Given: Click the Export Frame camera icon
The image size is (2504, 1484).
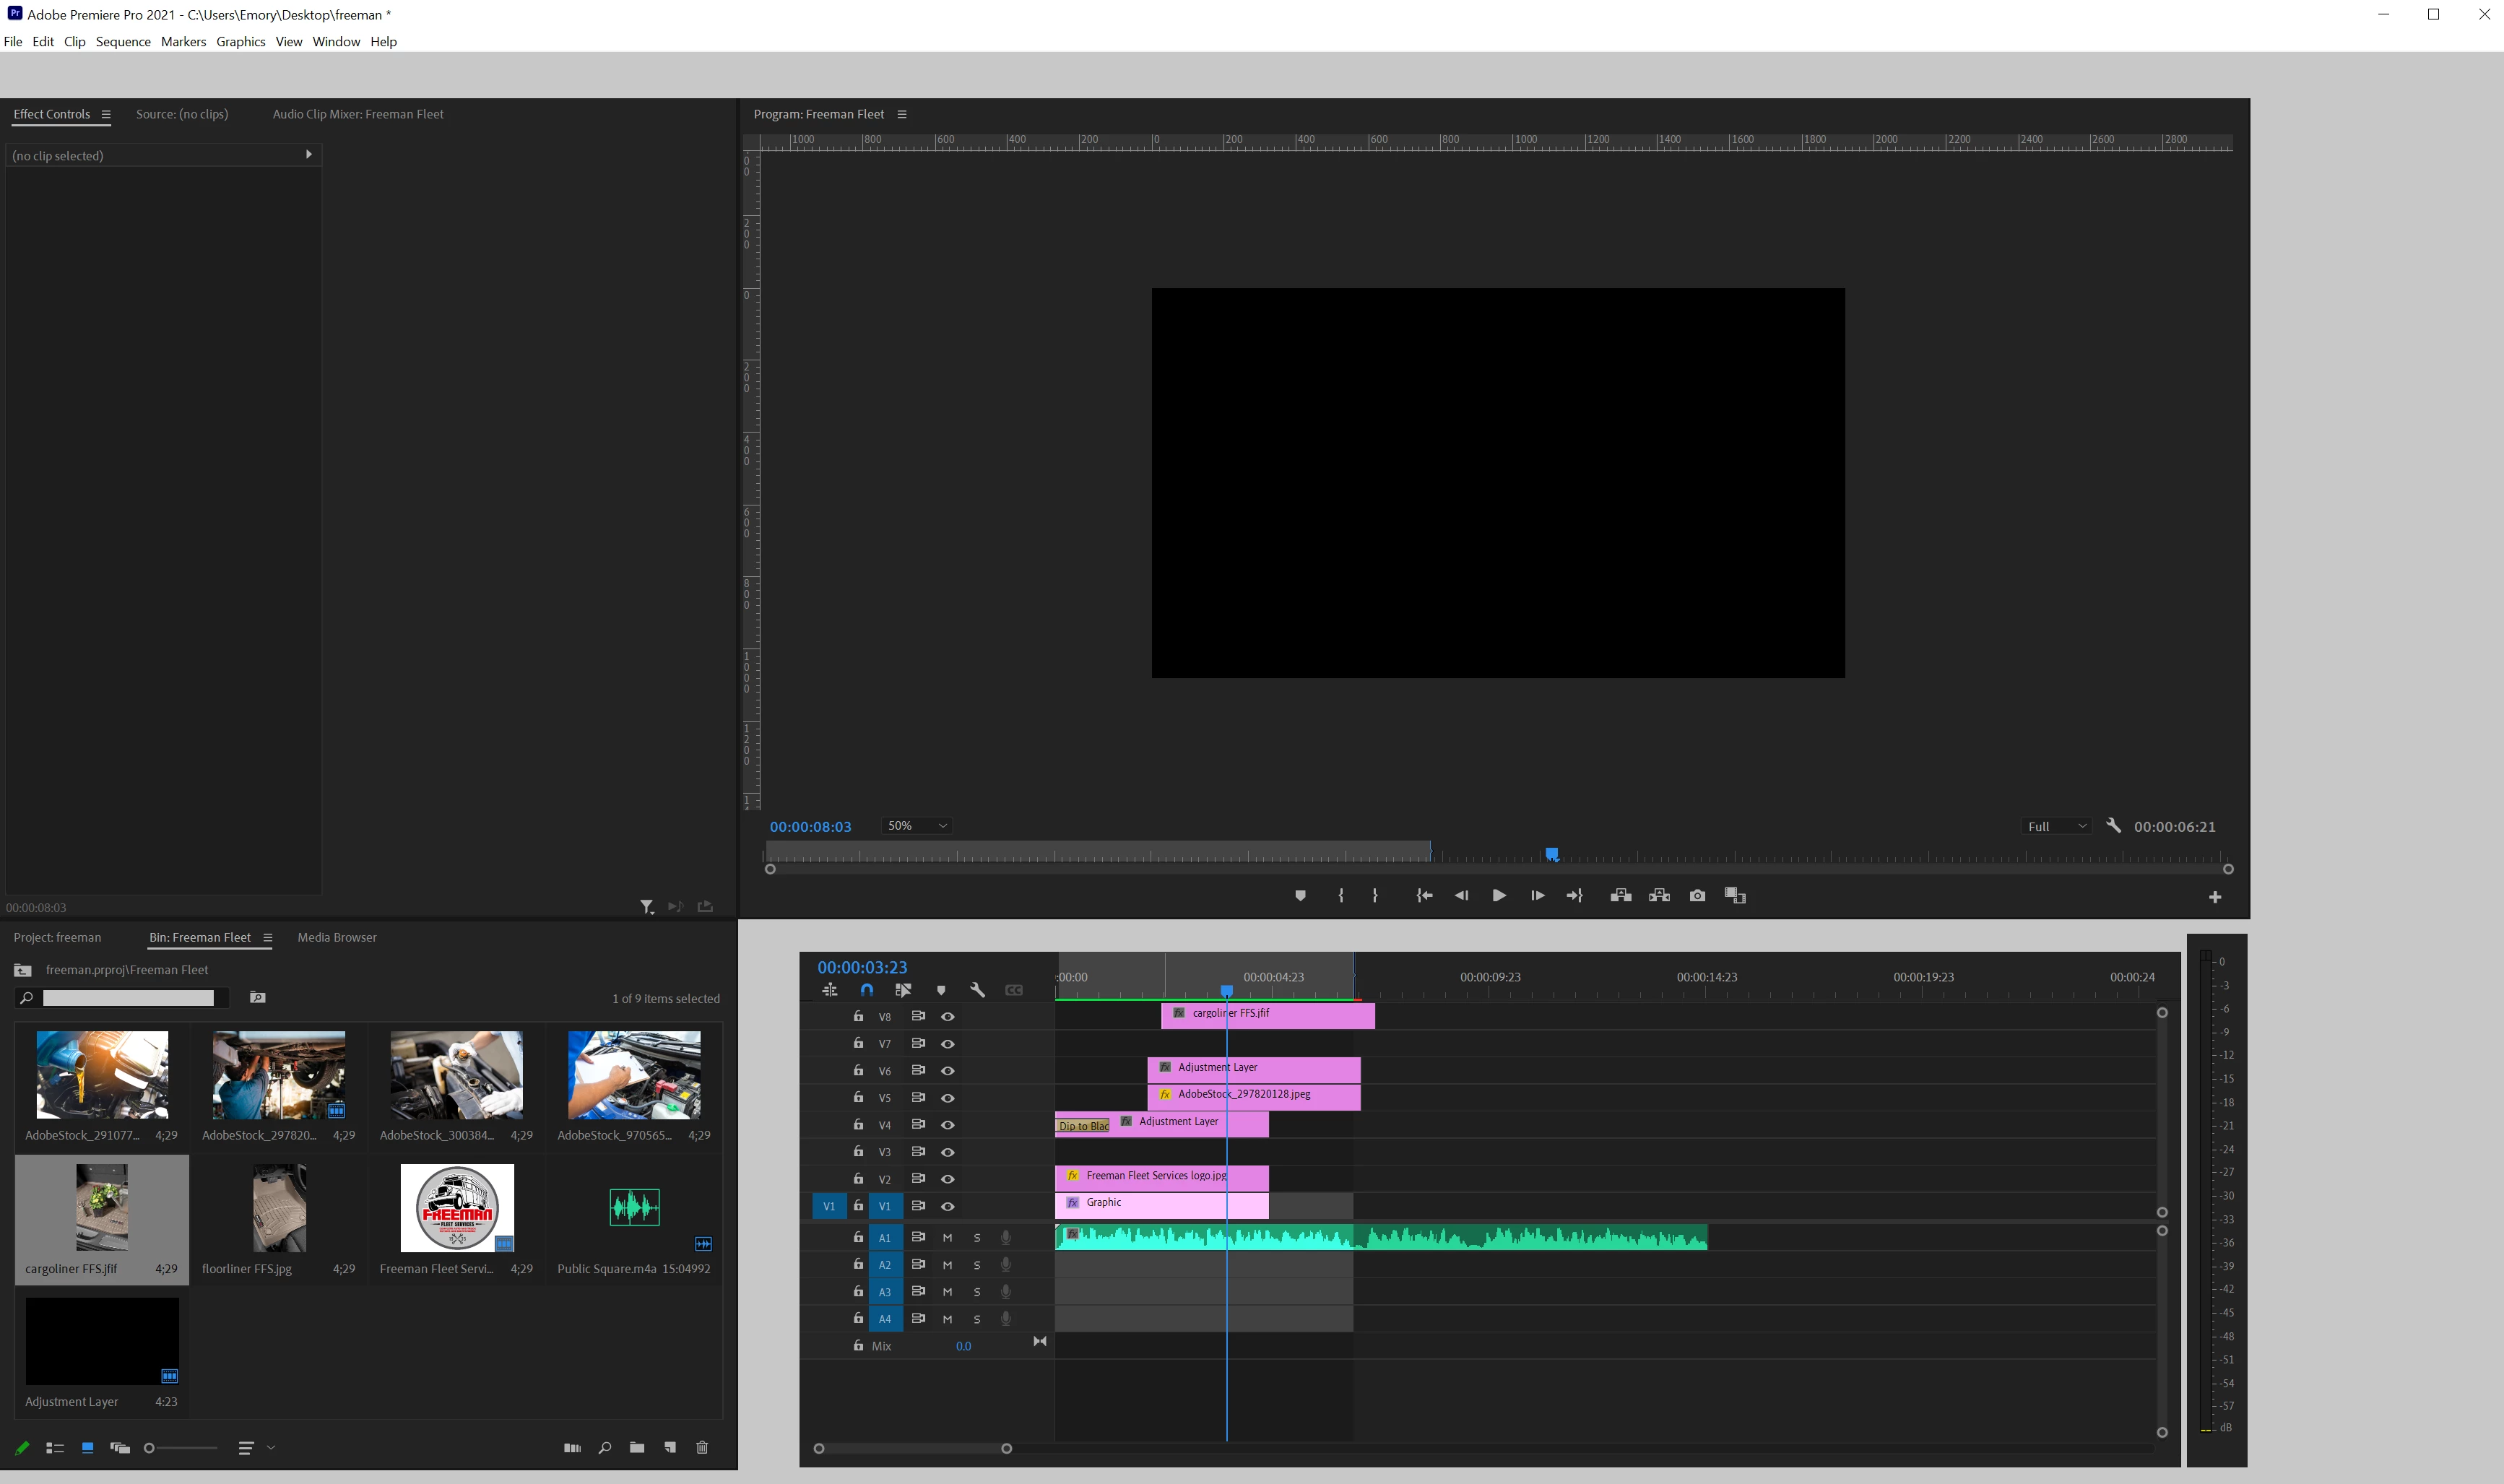Looking at the screenshot, I should [1697, 896].
